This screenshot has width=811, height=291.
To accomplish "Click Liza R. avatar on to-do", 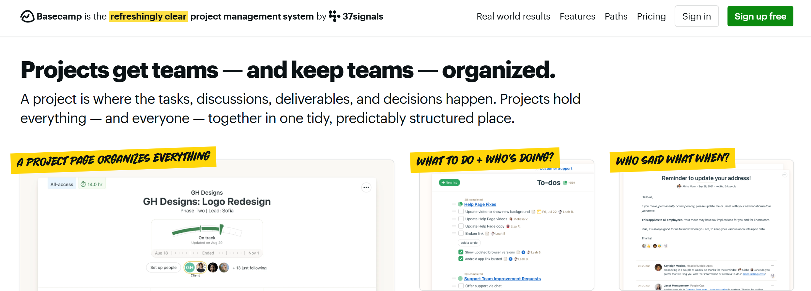I will pos(508,226).
